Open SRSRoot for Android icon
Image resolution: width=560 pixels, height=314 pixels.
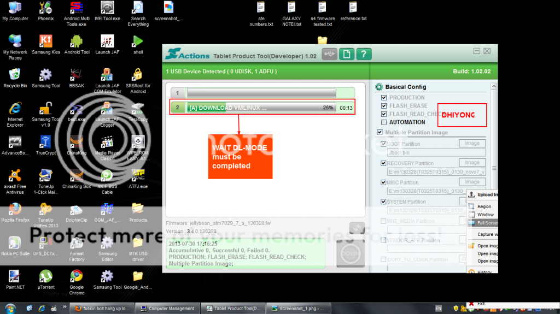(138, 81)
